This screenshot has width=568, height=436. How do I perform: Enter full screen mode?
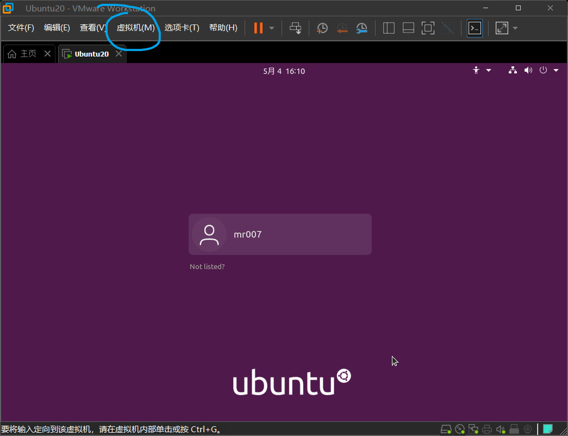[x=428, y=28]
